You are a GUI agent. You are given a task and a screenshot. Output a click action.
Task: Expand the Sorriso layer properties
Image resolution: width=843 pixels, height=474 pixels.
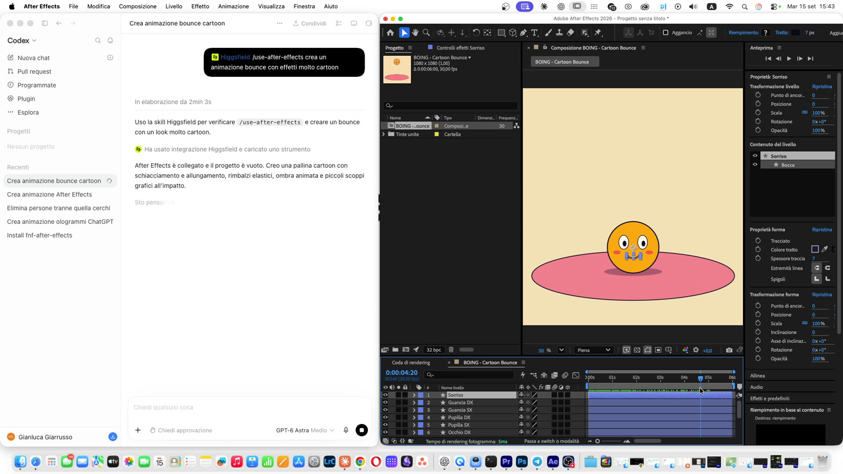click(414, 395)
